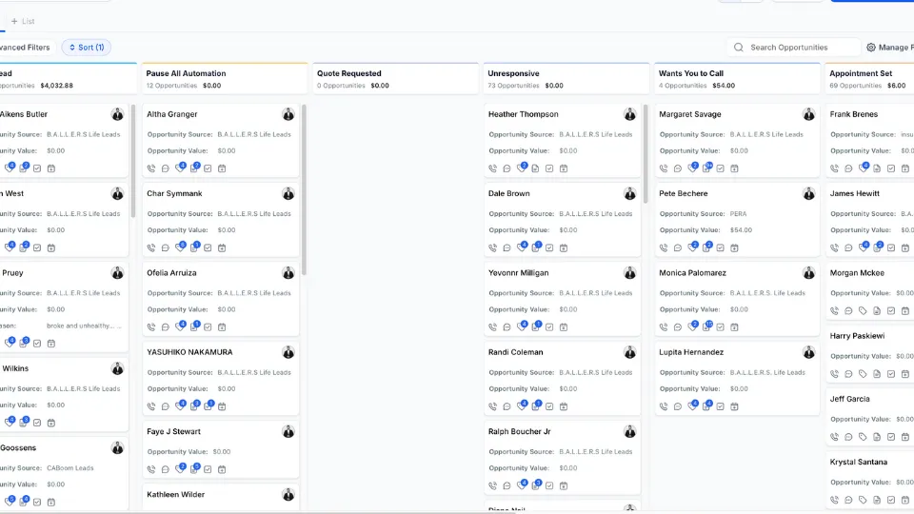Open the Sort (1) dropdown

pos(87,48)
